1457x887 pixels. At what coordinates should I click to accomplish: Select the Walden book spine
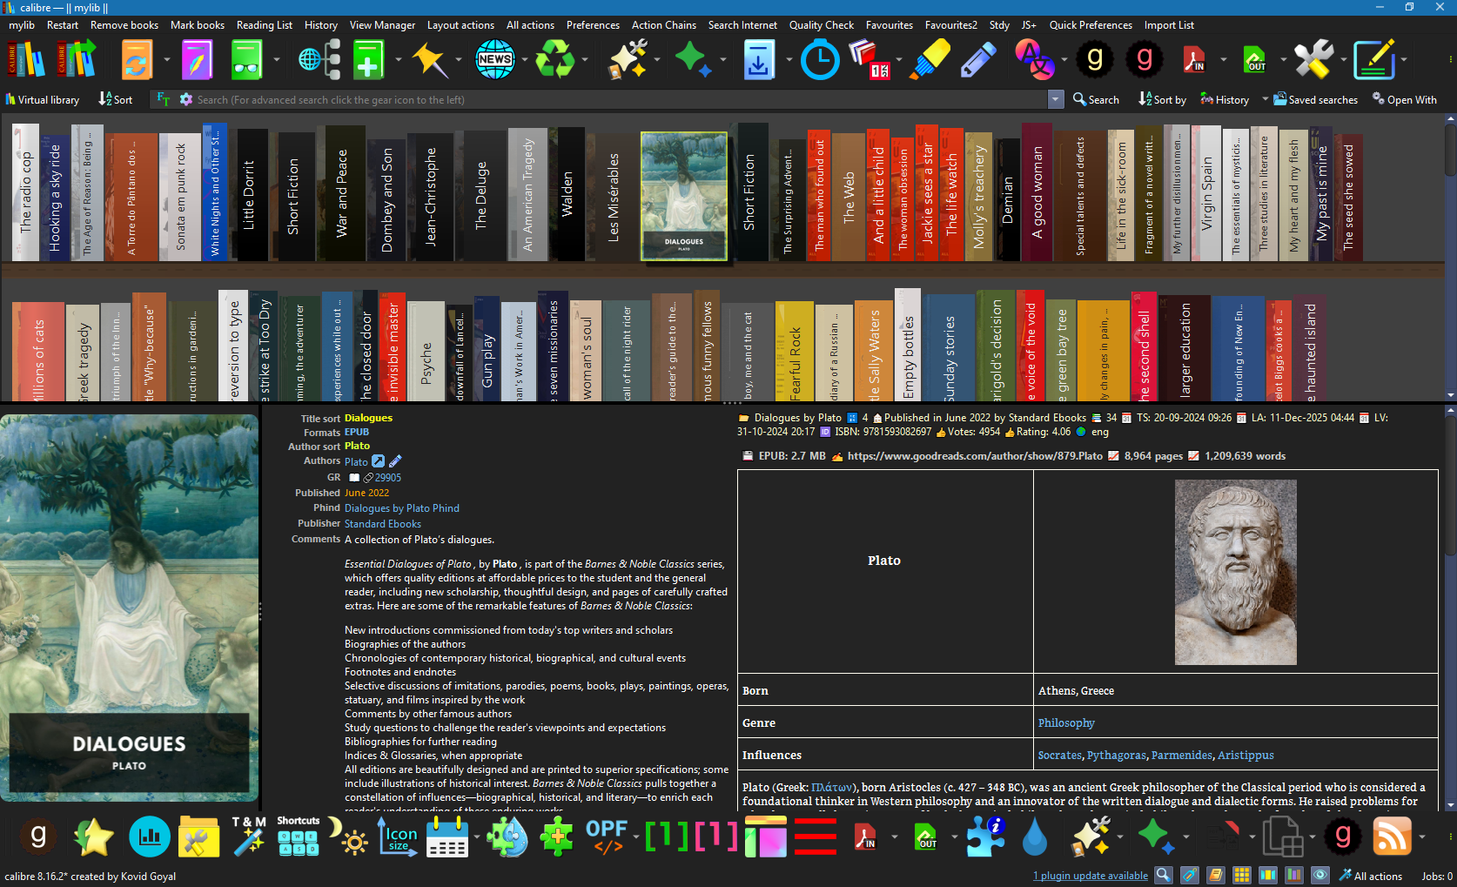[571, 193]
